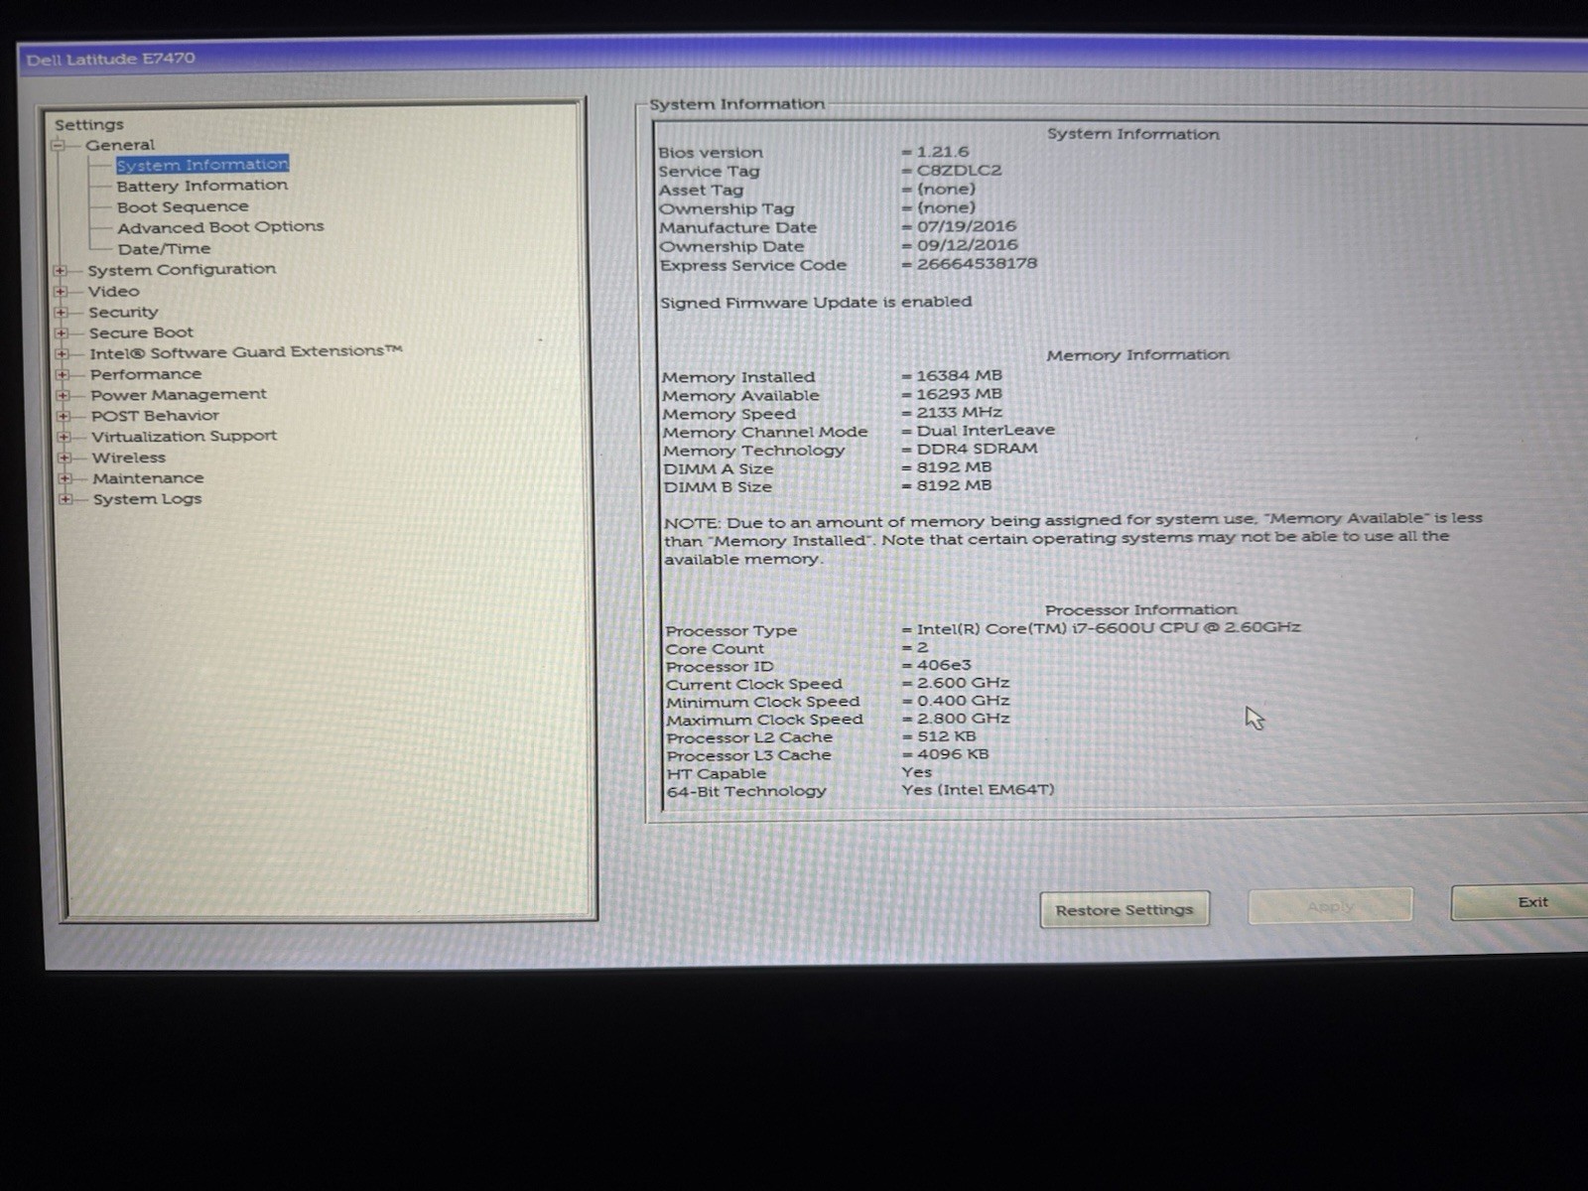
Task: Expand the Video settings node
Action: [61, 292]
